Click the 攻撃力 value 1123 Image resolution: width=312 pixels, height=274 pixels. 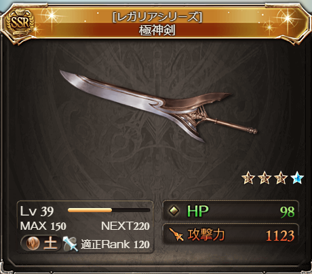(280, 236)
